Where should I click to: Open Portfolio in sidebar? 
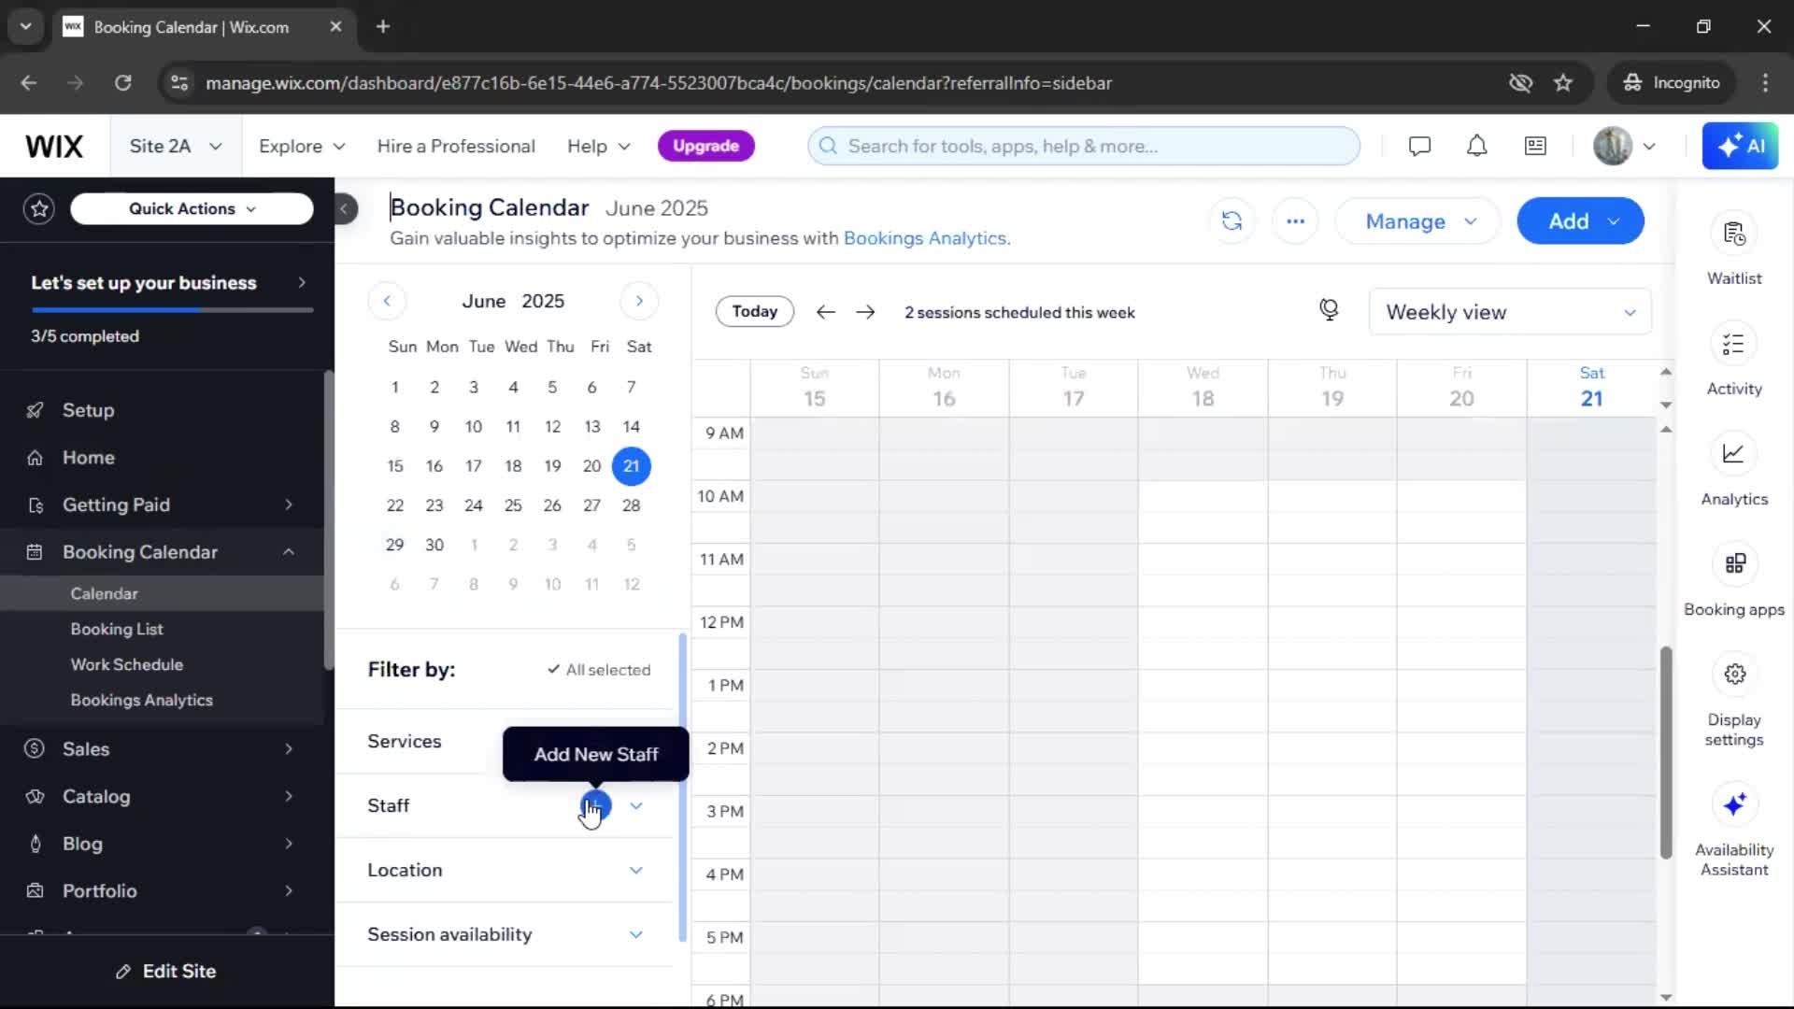click(x=100, y=891)
